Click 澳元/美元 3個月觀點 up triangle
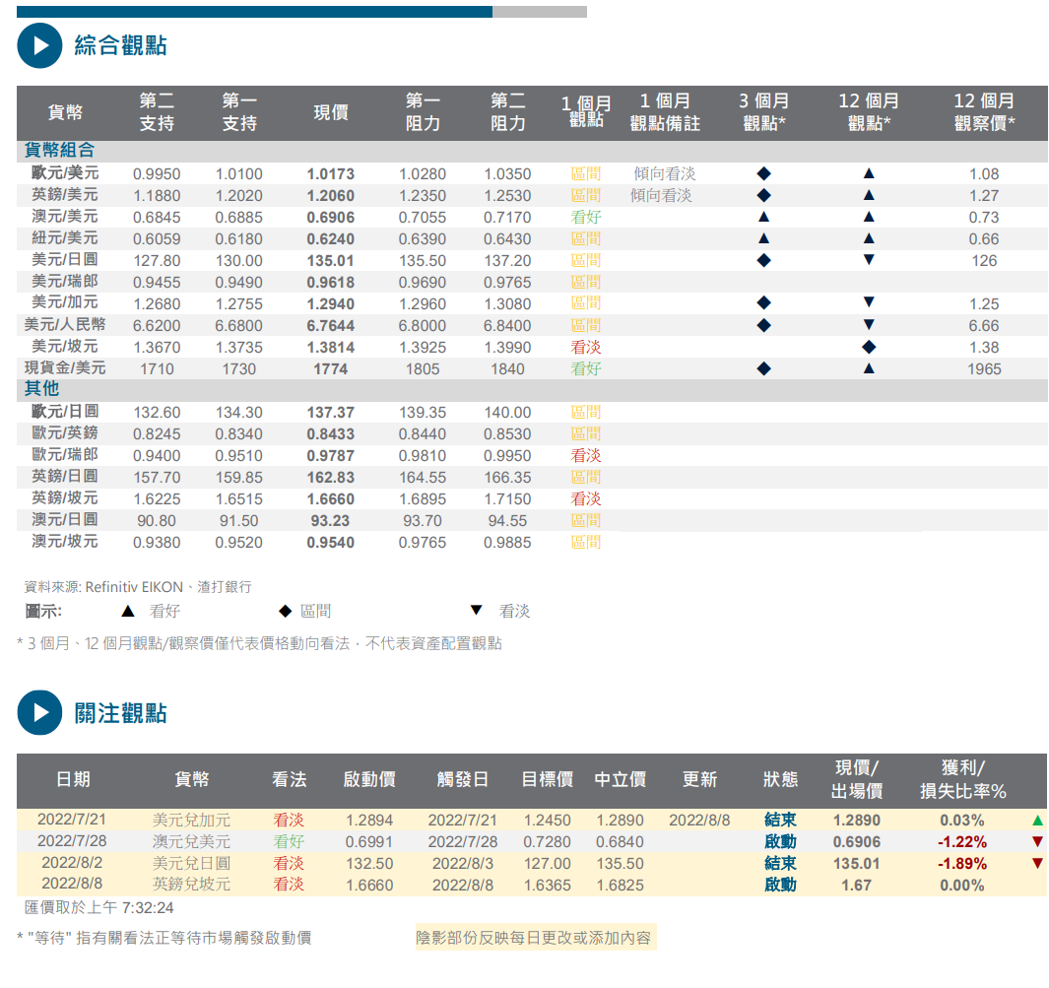 (x=763, y=218)
